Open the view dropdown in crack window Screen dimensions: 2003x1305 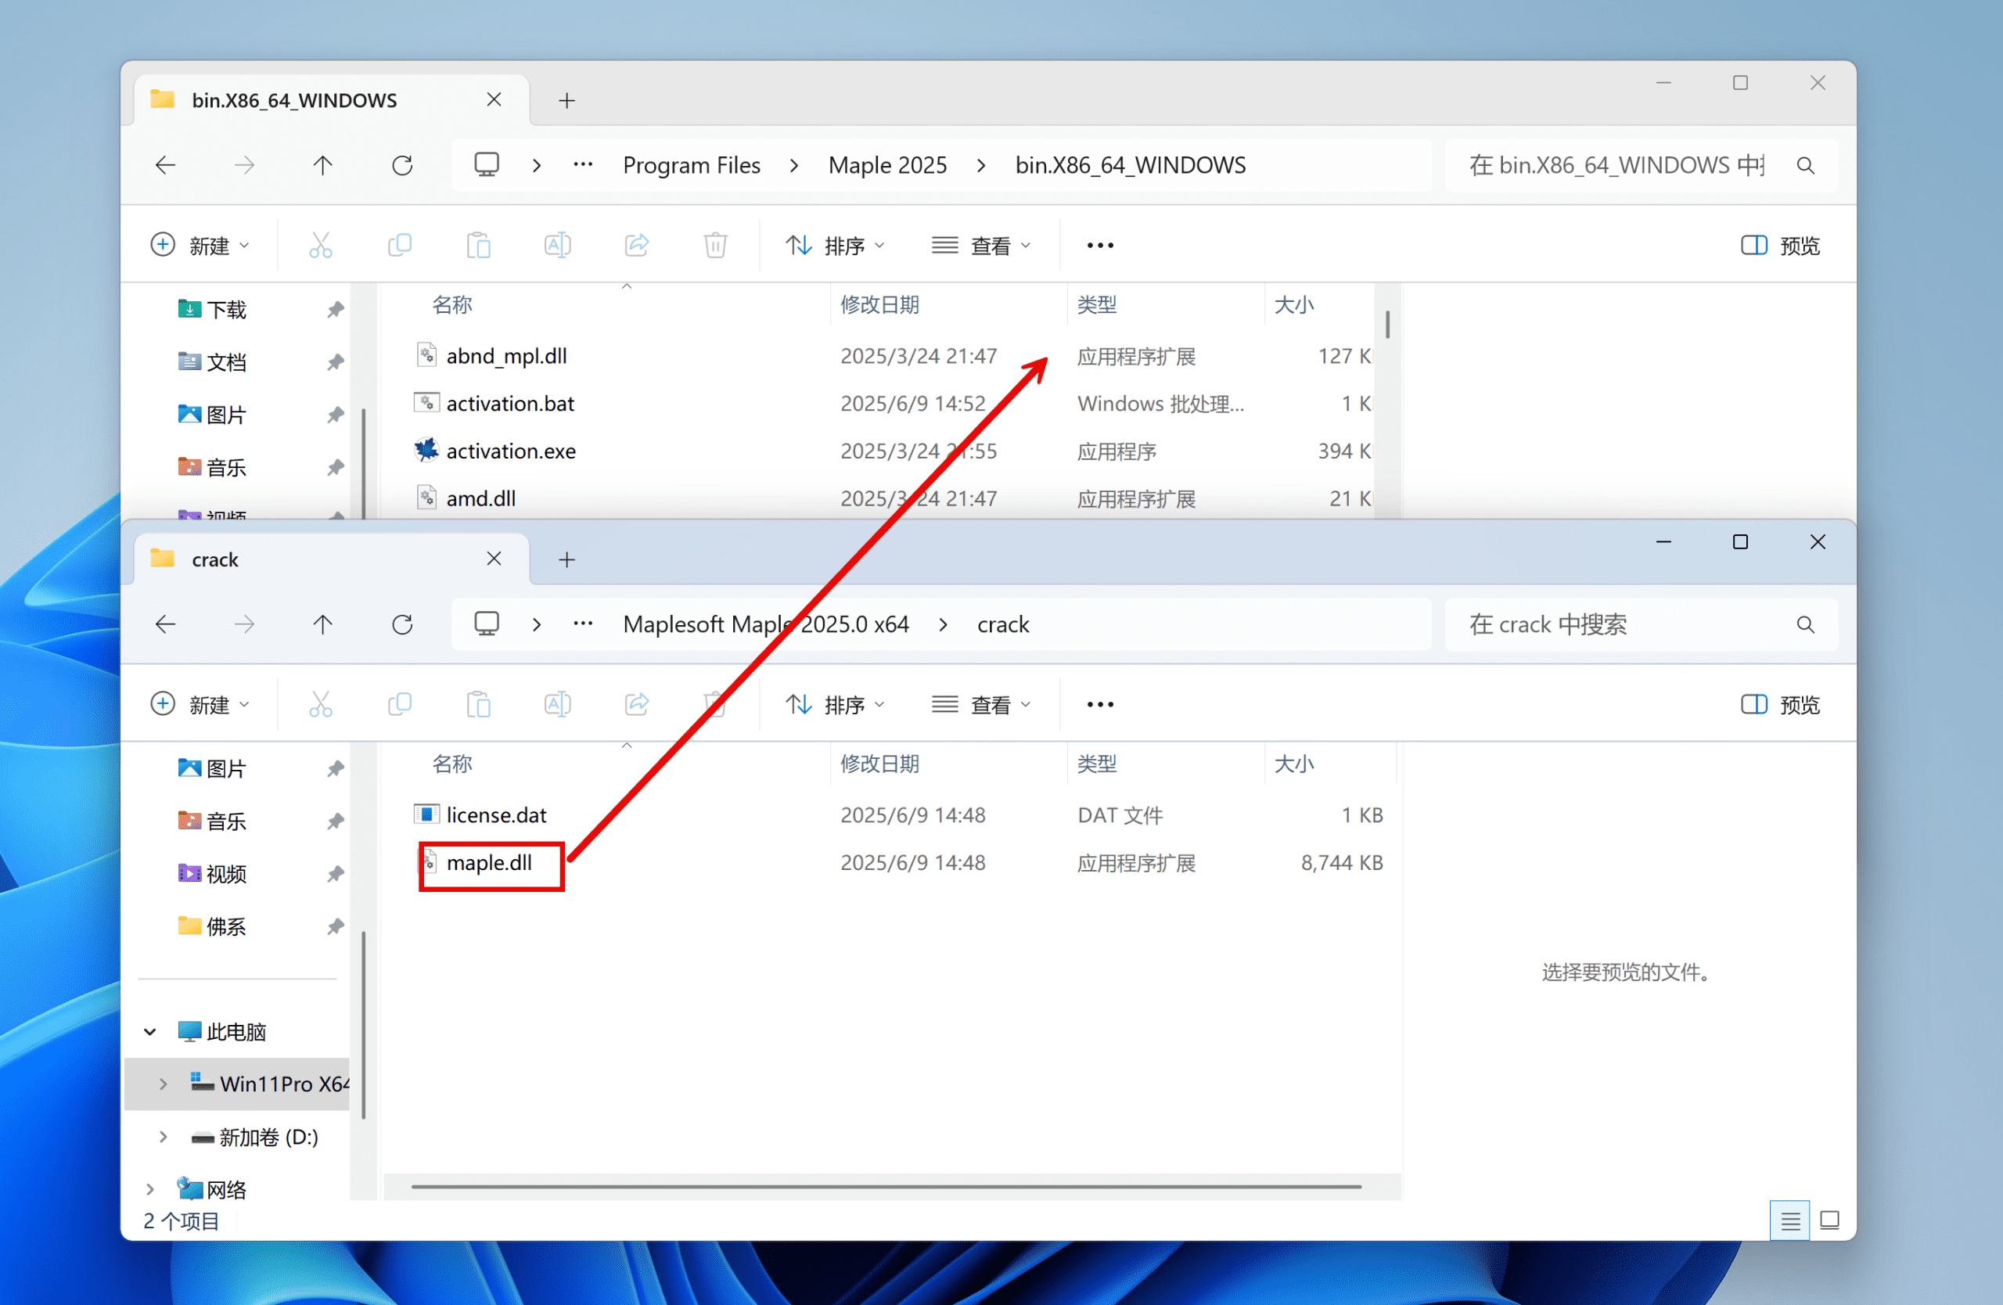click(981, 704)
